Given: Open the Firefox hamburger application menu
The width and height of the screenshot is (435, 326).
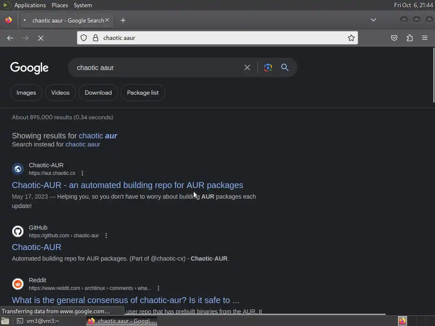Looking at the screenshot, I should [x=425, y=38].
